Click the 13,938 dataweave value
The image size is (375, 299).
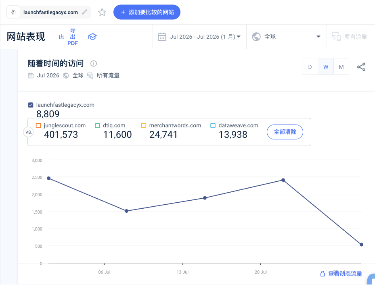(233, 135)
